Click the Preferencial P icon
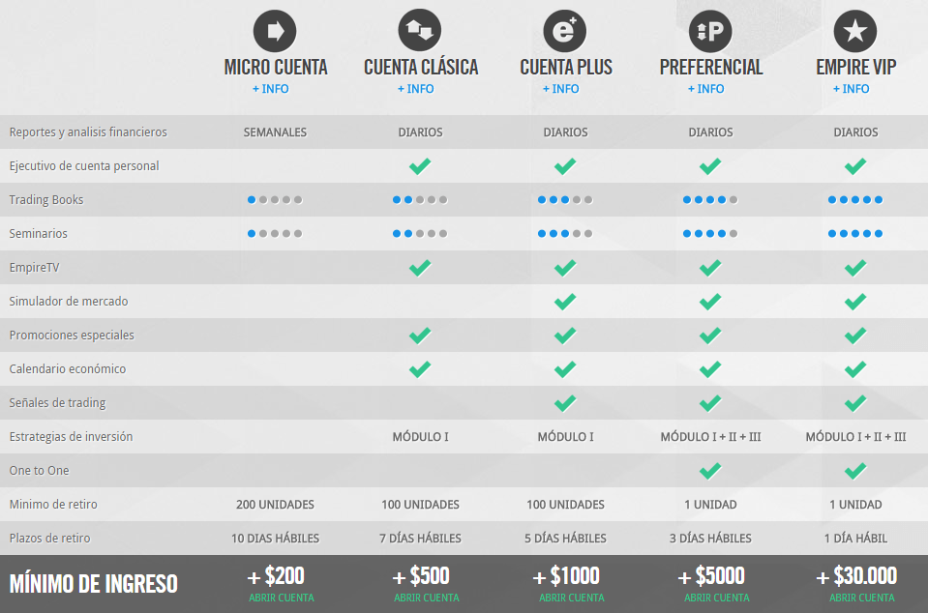The image size is (928, 613). [710, 31]
